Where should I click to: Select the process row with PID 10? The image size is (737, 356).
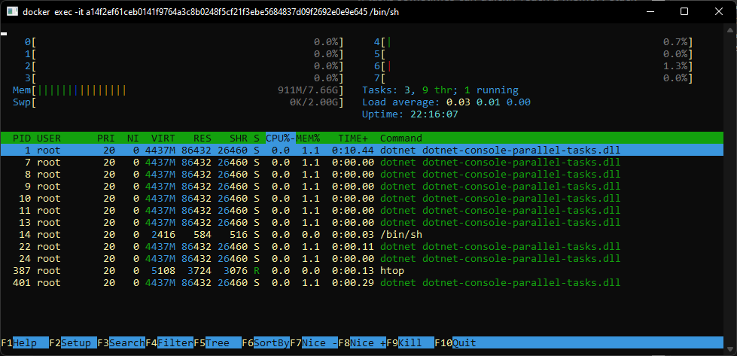tap(362, 198)
